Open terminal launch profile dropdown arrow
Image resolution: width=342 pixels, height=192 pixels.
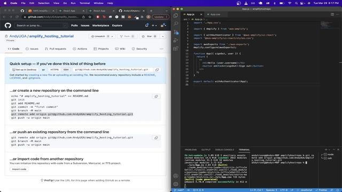coord(329,149)
